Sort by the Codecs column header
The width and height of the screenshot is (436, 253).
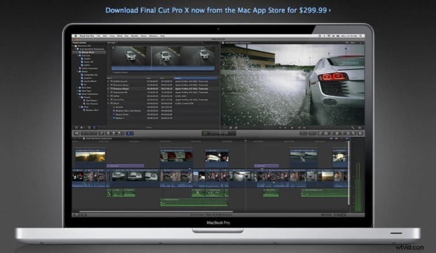195,78
